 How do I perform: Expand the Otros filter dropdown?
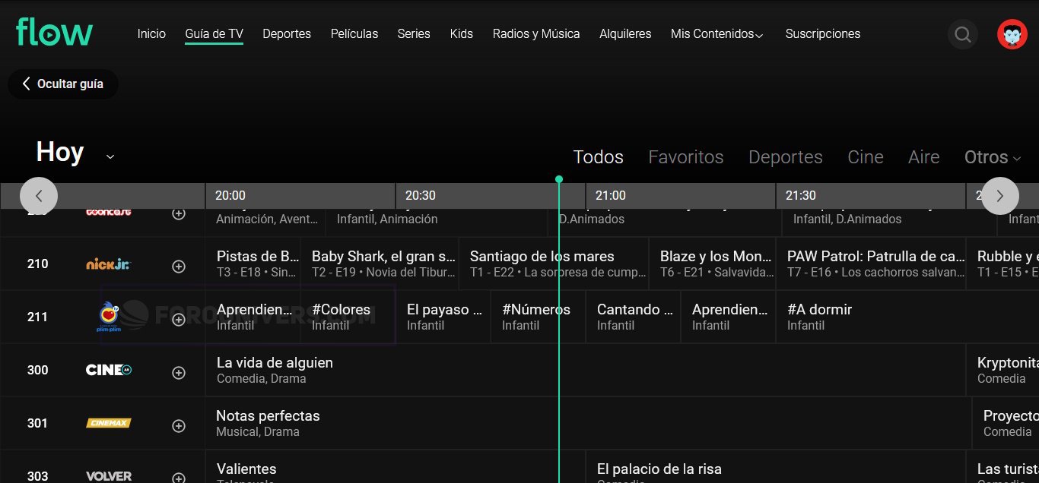point(992,157)
